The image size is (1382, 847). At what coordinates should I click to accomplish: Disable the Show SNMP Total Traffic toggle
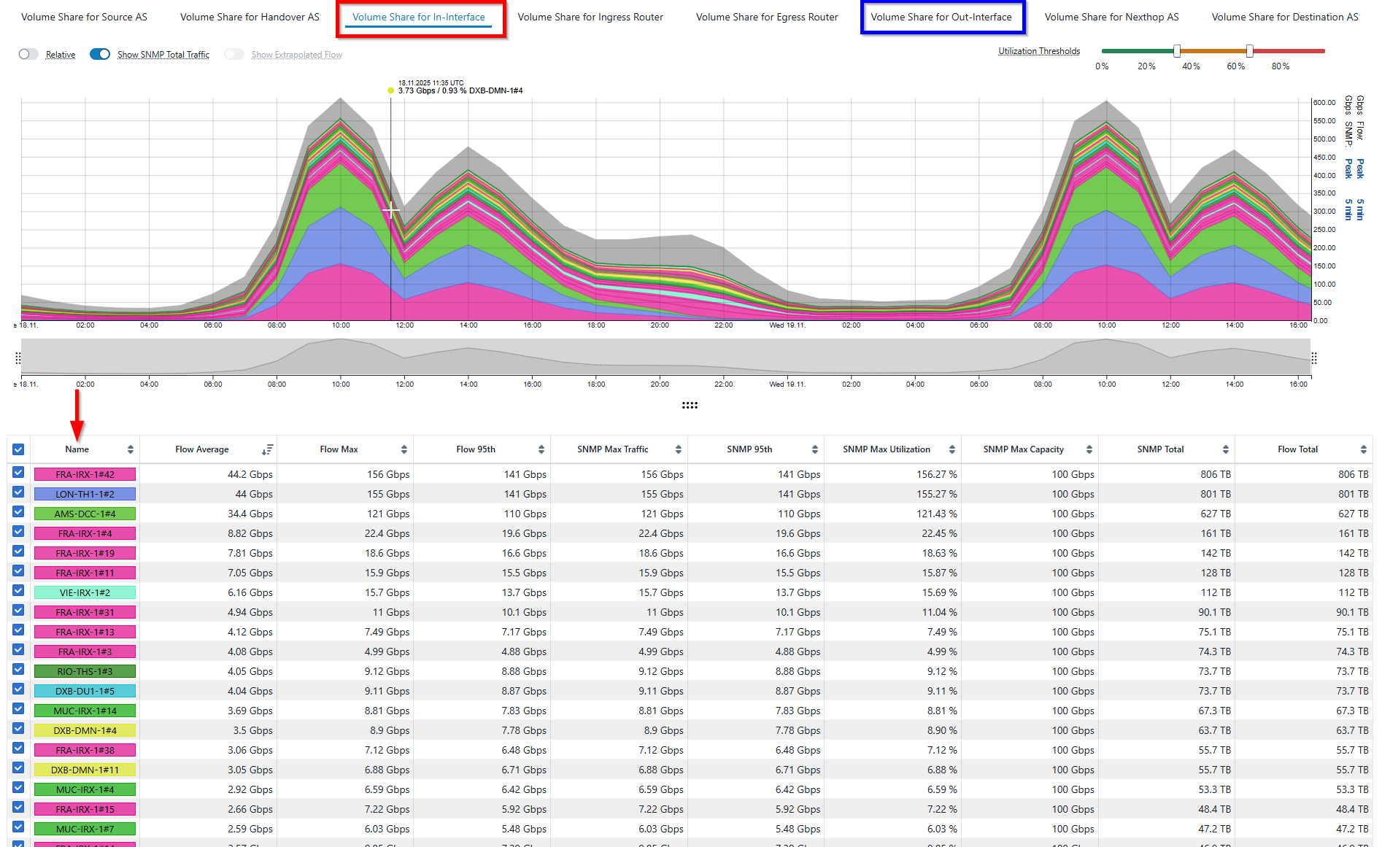(x=99, y=53)
